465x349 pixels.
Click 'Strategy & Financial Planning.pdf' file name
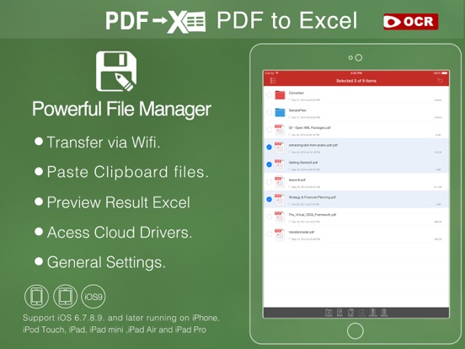click(313, 197)
